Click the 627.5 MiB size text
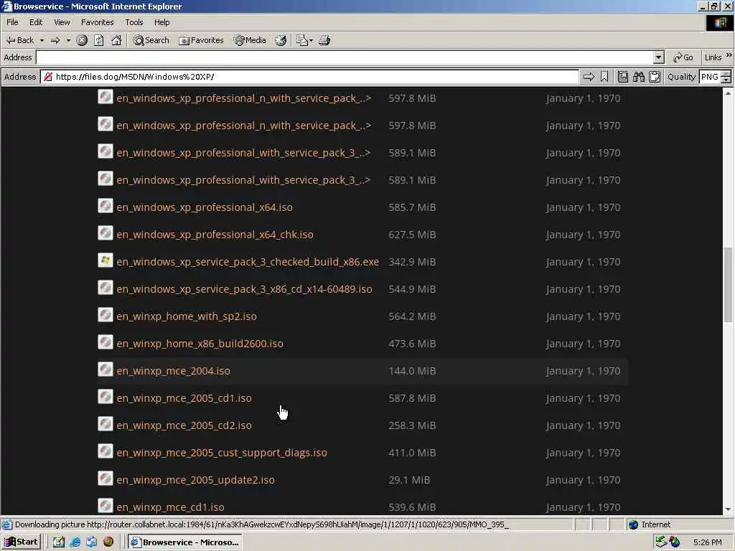Screen dimensions: 735x551 412,235
